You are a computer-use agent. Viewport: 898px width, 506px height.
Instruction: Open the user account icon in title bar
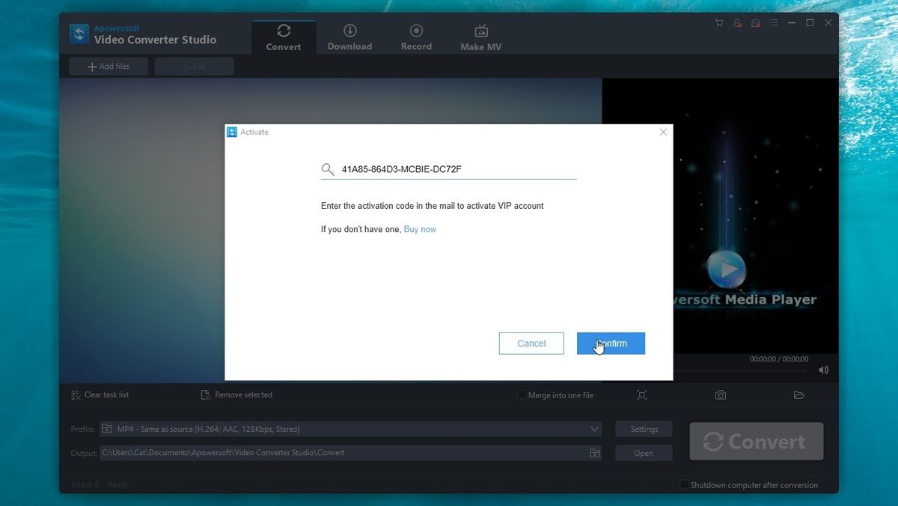[x=738, y=23]
